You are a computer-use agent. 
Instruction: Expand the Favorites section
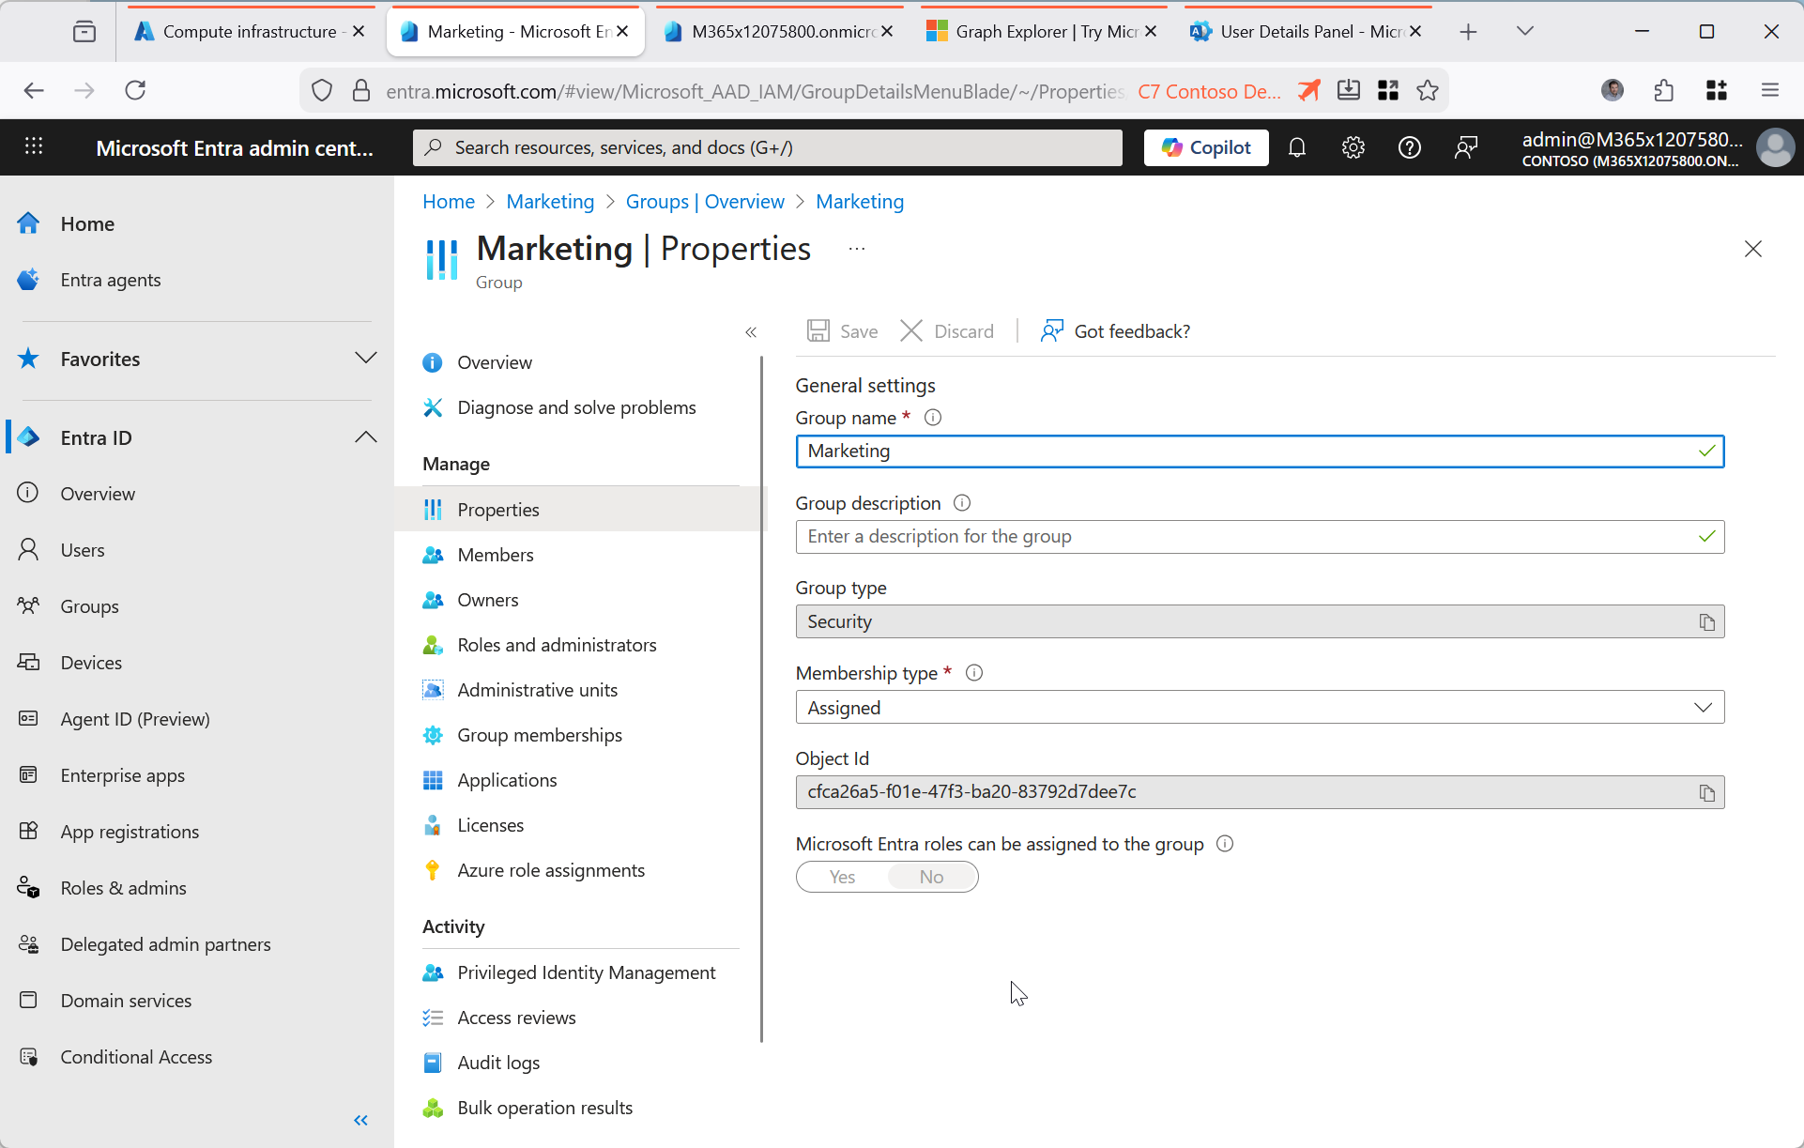(365, 360)
